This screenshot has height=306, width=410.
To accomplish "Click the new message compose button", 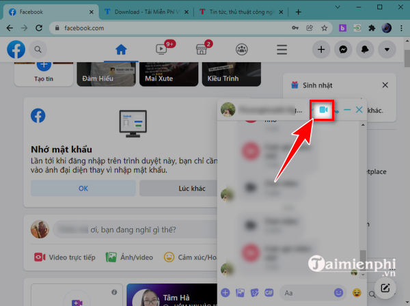I will coord(385,288).
